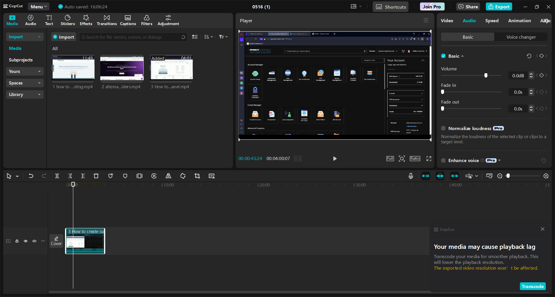
Task: Select the Voice changer sub-tab
Action: coord(521,37)
